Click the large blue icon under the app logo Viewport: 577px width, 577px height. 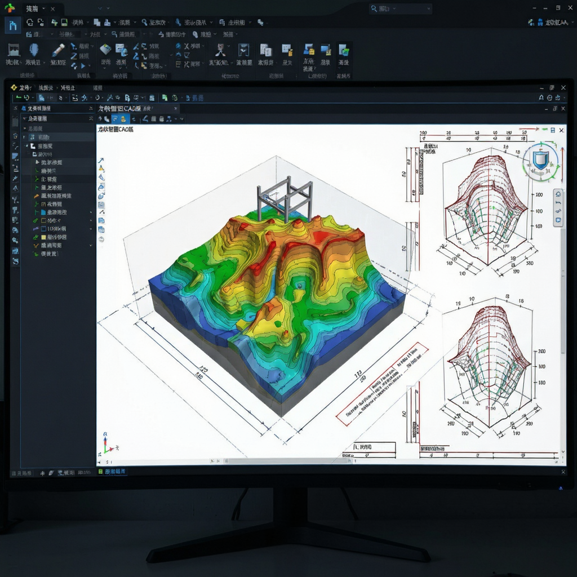[x=13, y=25]
